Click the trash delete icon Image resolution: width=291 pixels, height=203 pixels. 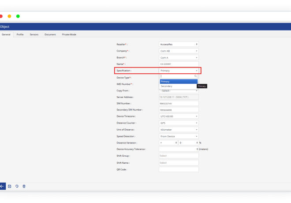[x=24, y=186]
